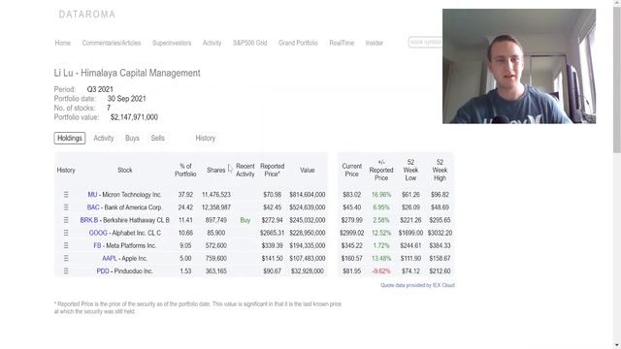Viewport: 621px width, 349px height.
Task: Sort by the Shares column header
Action: pyautogui.click(x=215, y=171)
